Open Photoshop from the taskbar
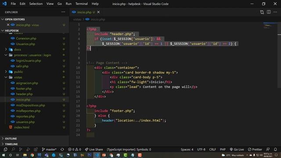This screenshot has width=281, height=158. click(x=90, y=155)
